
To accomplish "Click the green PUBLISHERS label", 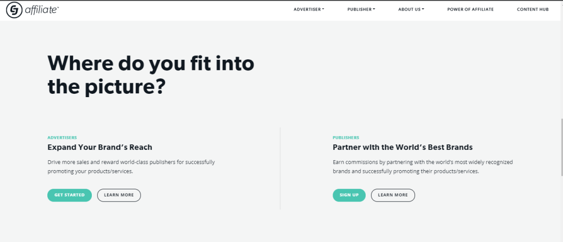I will tap(346, 137).
